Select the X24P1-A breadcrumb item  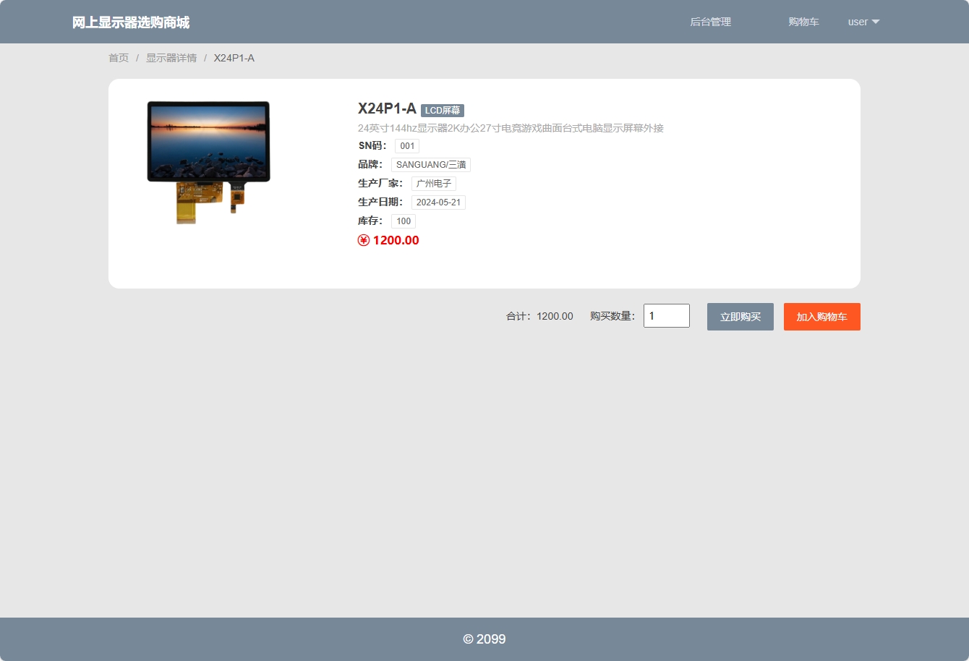[233, 58]
